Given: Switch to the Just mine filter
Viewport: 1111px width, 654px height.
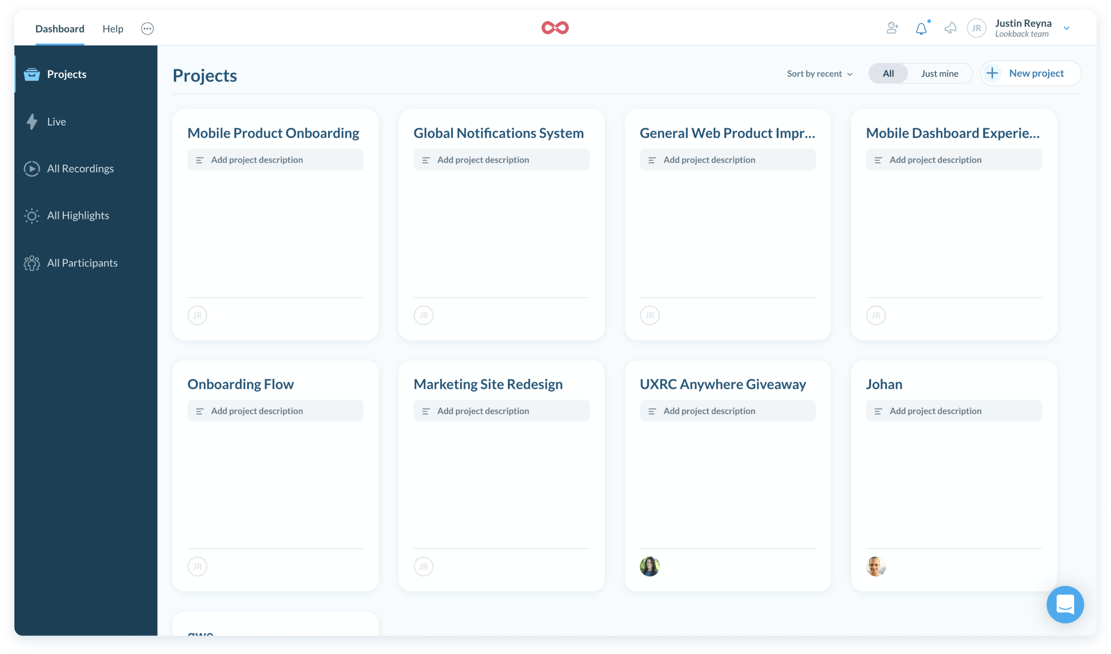Looking at the screenshot, I should click(939, 73).
